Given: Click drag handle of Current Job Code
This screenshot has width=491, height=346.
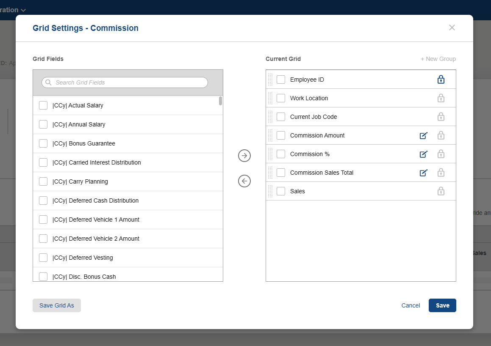Looking at the screenshot, I should tap(270, 117).
